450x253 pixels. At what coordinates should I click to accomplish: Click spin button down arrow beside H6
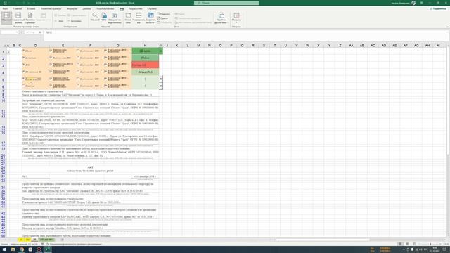(161, 86)
